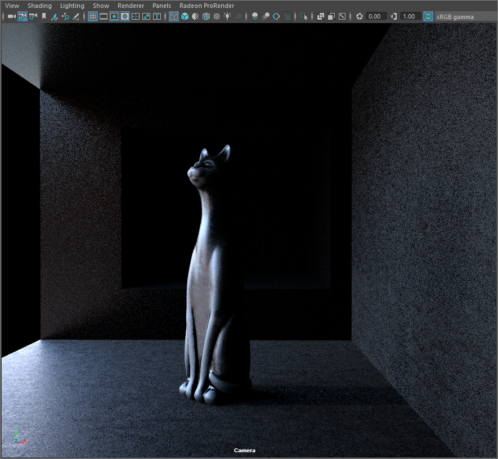The image size is (498, 459).
Task: Click XRay Active Components icon
Action: (331, 16)
